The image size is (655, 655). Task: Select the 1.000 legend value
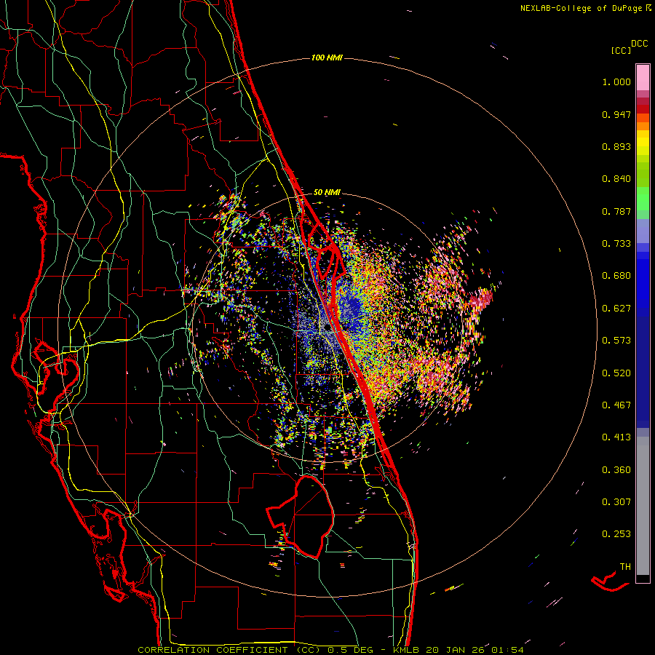(x=616, y=82)
